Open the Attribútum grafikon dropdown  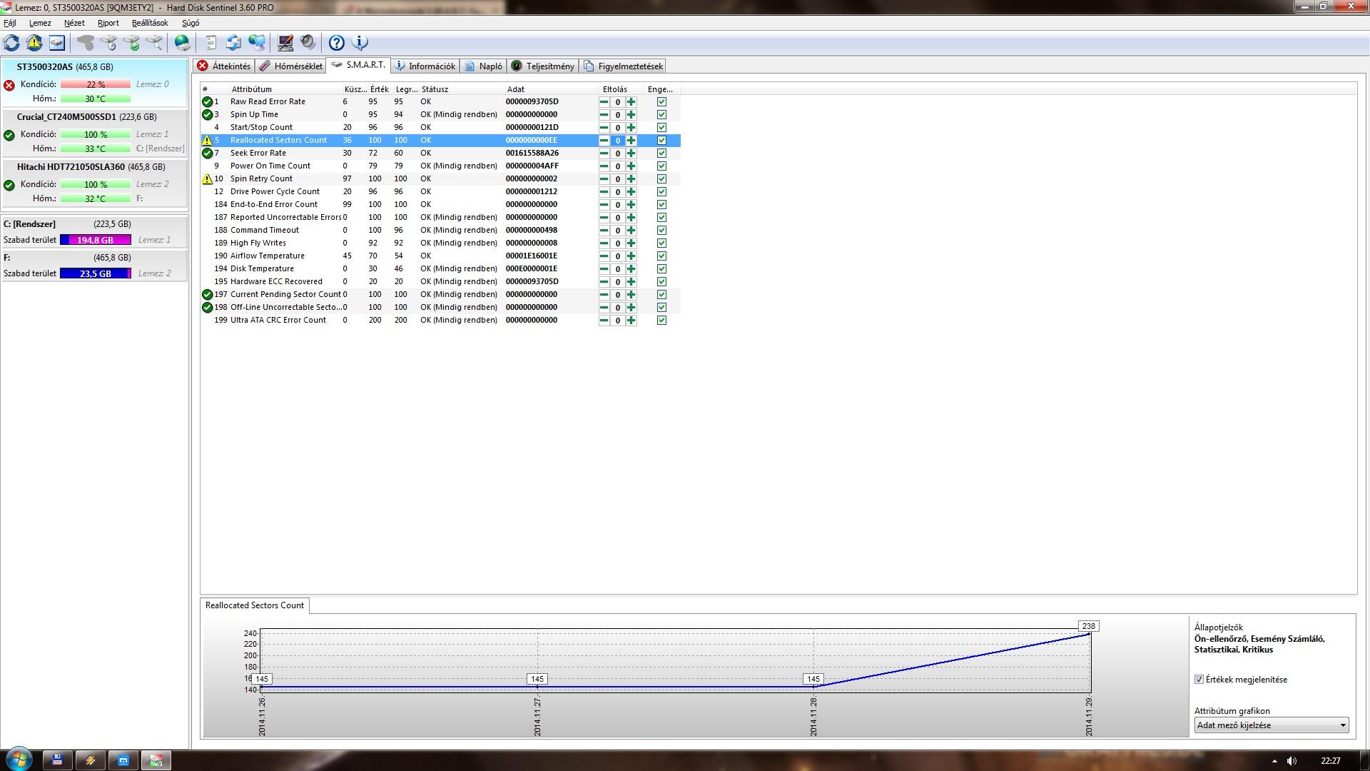coord(1272,725)
